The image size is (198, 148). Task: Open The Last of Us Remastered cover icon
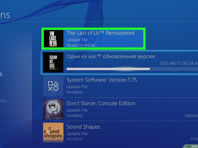click(54, 39)
